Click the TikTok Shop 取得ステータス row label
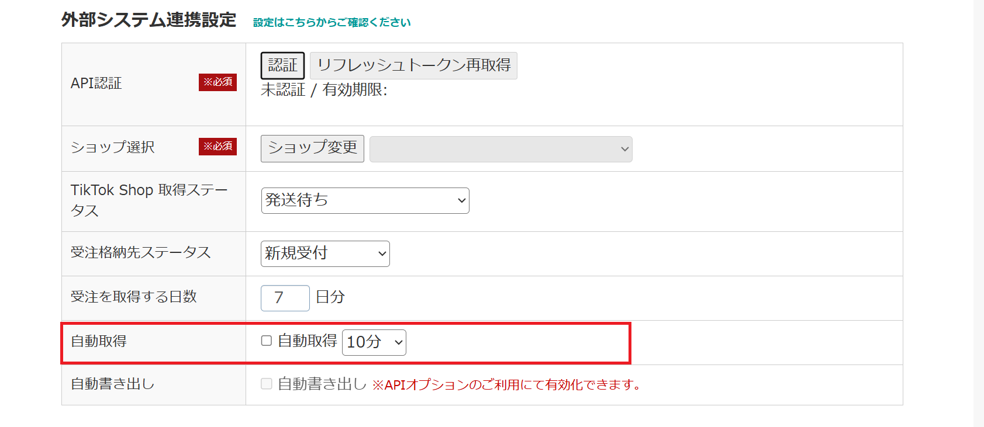This screenshot has width=984, height=427. (x=149, y=200)
